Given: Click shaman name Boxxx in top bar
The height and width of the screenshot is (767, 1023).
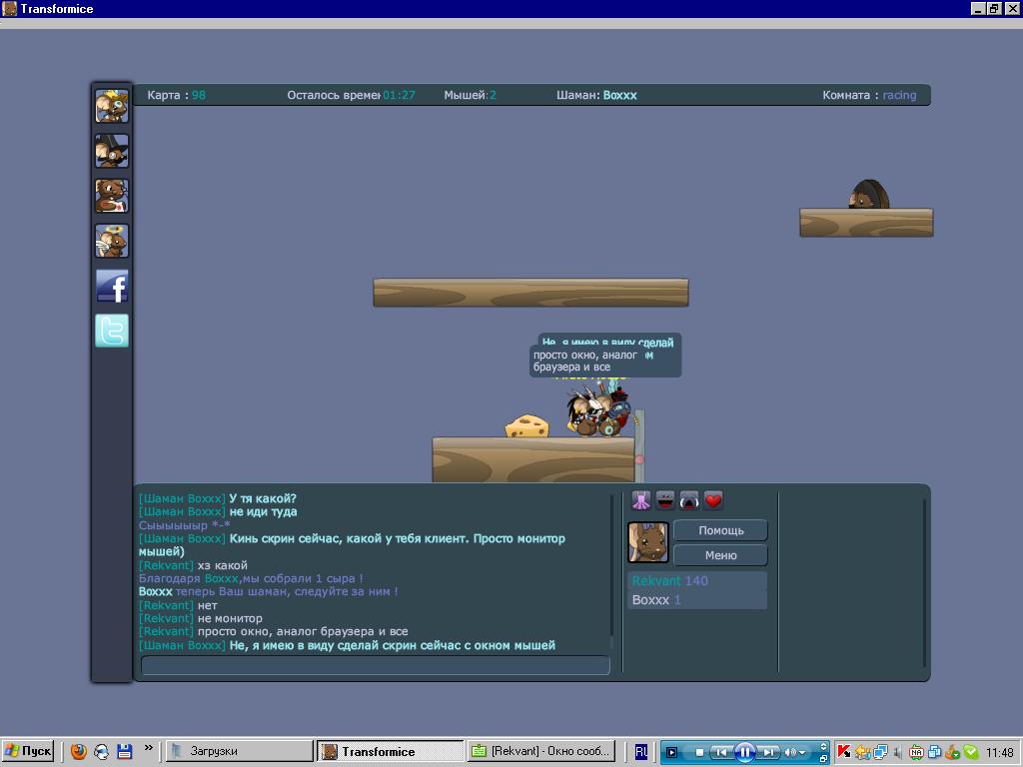Looking at the screenshot, I should (x=619, y=95).
